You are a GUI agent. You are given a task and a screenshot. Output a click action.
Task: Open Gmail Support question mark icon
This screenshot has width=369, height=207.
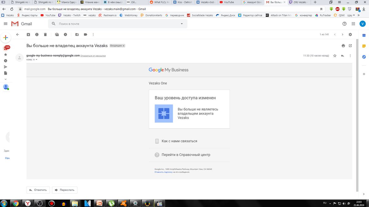tap(344, 24)
